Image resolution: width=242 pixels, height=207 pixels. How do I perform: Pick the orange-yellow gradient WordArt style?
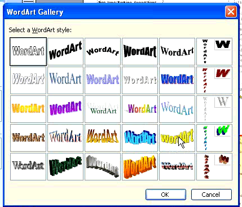click(28, 109)
